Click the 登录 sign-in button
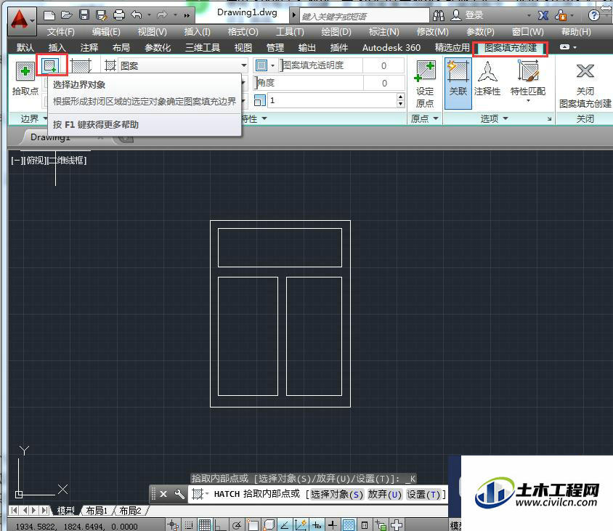Screen dimensions: 613x531 [468, 16]
